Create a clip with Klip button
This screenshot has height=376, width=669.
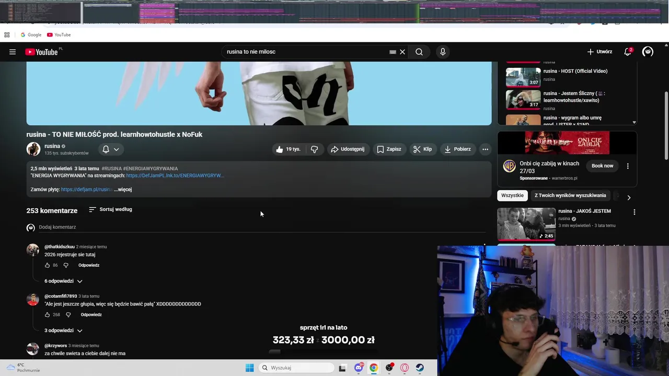pos(422,149)
